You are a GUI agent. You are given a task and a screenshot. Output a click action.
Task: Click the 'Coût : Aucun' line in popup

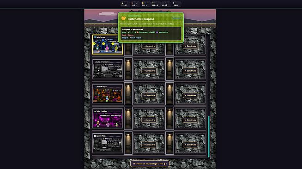[x=128, y=35]
